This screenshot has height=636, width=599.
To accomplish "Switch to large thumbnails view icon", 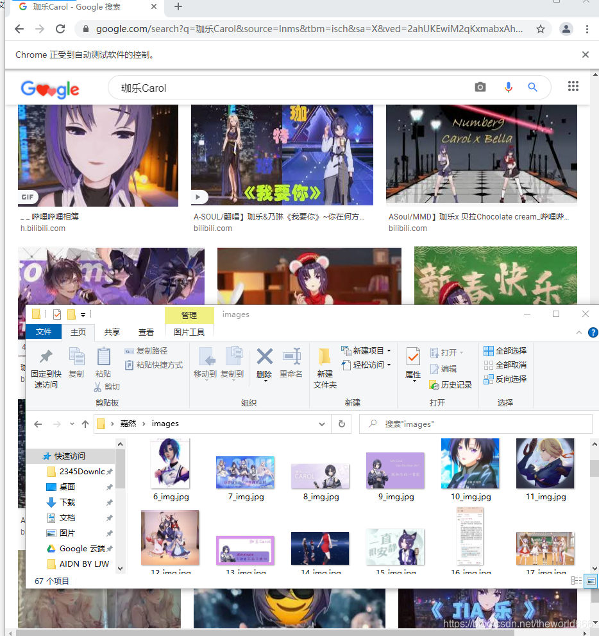I will (590, 581).
